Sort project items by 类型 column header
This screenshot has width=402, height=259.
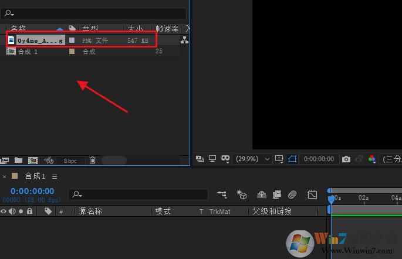coord(90,28)
